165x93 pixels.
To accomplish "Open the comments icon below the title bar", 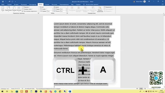I will click(x=163, y=4).
